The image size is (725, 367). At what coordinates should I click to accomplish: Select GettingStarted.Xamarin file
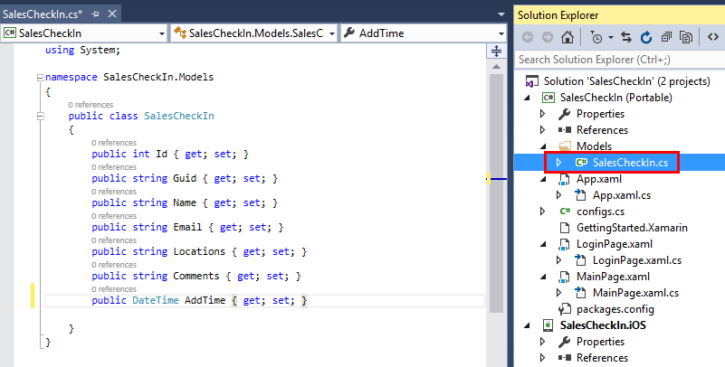pos(632,228)
